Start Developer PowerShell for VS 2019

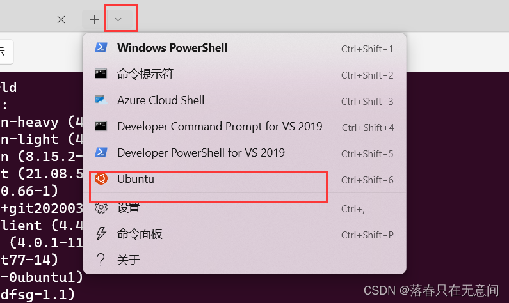[x=245, y=153]
